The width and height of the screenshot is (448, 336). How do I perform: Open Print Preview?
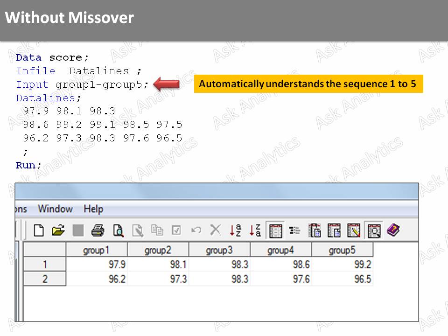118,230
